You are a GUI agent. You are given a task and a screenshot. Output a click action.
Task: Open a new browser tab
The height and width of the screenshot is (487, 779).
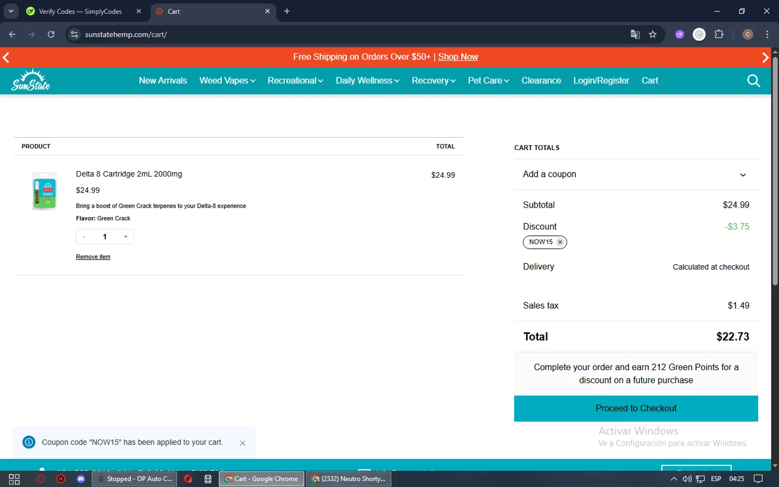point(287,11)
